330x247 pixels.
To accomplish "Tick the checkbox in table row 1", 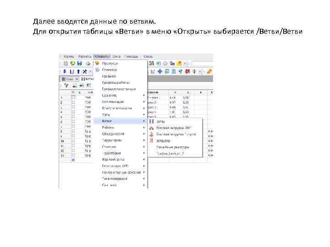I will (73, 97).
